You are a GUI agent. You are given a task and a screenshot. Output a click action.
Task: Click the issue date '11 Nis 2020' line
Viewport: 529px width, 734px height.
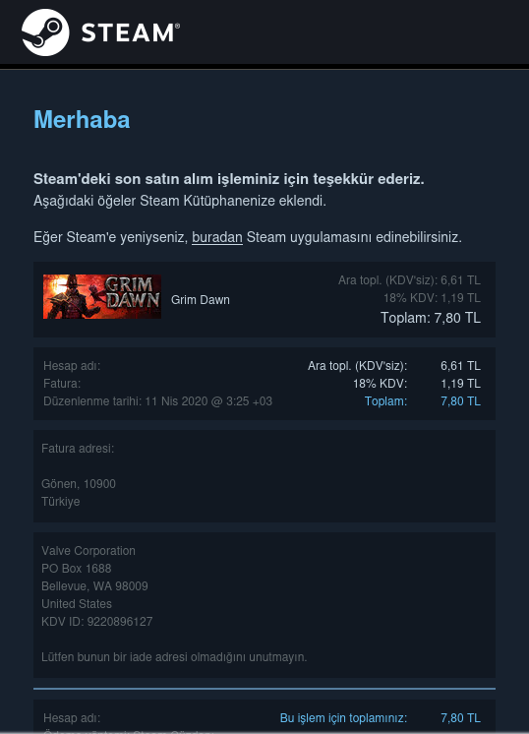click(x=157, y=401)
